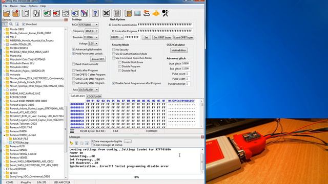This screenshot has height=184, width=328.
Task: Click the Set button for OPBT value
Action: click(x=146, y=37)
